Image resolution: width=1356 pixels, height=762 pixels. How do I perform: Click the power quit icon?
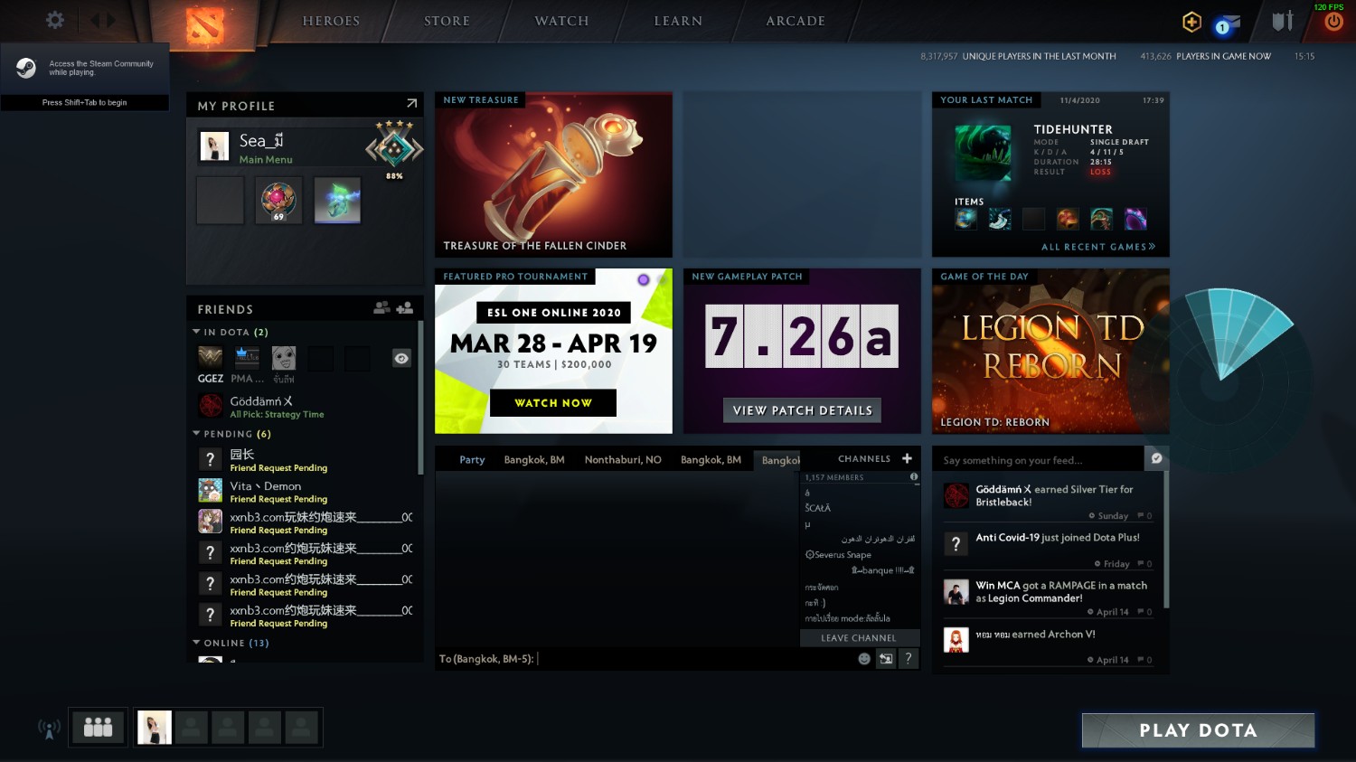[1333, 22]
